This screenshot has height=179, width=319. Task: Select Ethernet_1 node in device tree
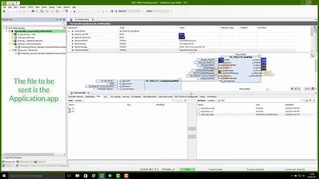tap(30, 41)
